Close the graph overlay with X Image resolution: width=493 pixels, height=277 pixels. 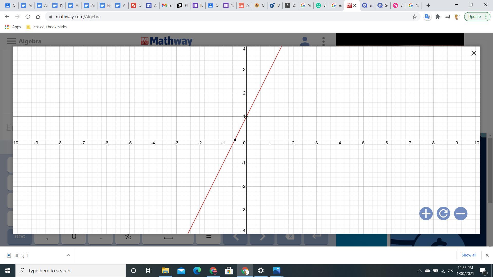coord(474,53)
